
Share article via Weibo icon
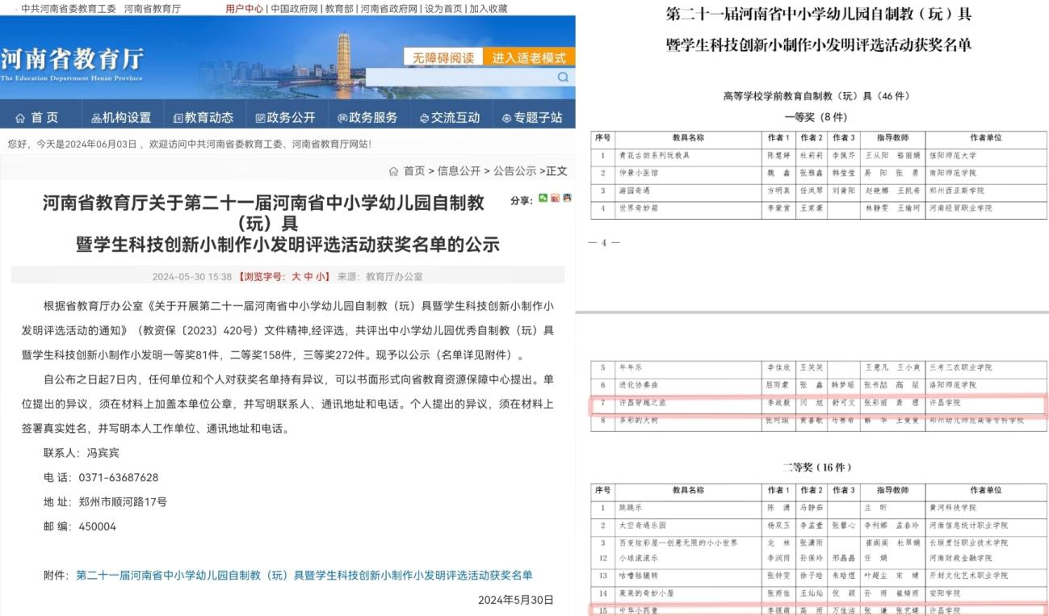pyautogui.click(x=556, y=198)
